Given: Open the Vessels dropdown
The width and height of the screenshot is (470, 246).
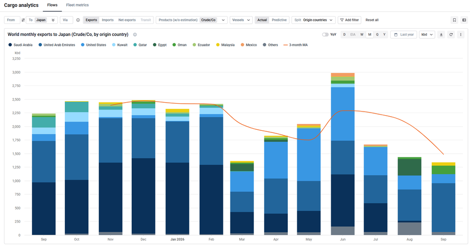Looking at the screenshot, I should [241, 20].
